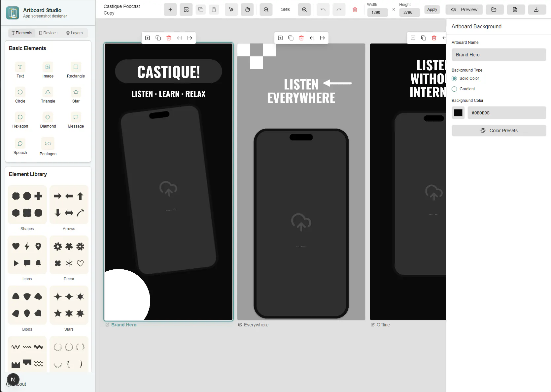Switch to the Devices tab
The width and height of the screenshot is (551, 392).
pyautogui.click(x=48, y=33)
